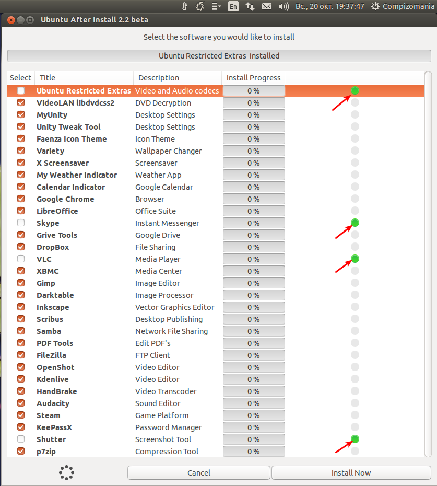Viewport: 437px width, 486px height.
Task: Open the messaging menu list icon dropdown
Action: coord(216,6)
